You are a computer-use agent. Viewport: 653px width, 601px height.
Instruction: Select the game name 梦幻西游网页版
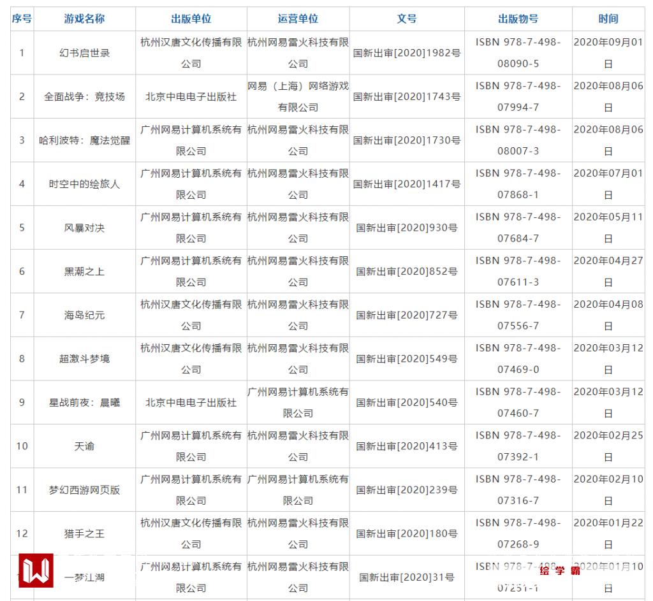pos(85,490)
